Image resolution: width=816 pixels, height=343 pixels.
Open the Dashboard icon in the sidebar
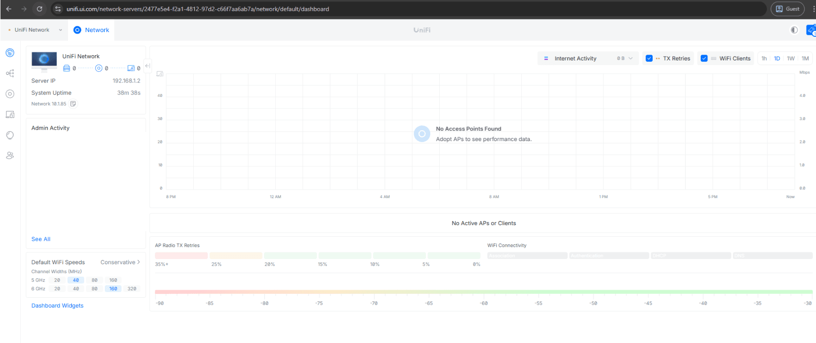pos(10,53)
